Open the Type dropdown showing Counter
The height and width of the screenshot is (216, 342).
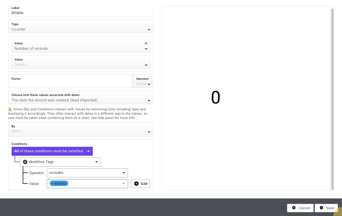click(149, 29)
